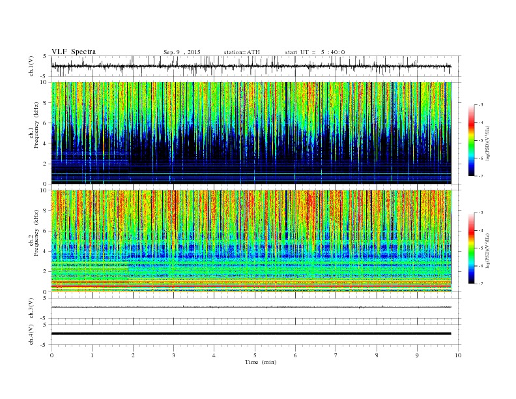Click the "station=ATH" header label

tap(242, 52)
